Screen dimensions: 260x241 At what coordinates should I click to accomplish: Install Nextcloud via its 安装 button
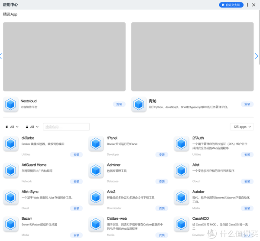point(119,104)
